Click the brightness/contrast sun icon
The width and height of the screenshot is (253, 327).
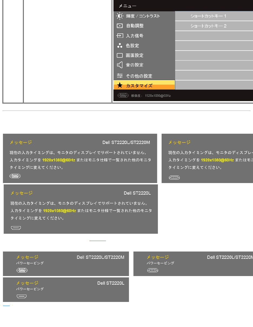coord(120,16)
